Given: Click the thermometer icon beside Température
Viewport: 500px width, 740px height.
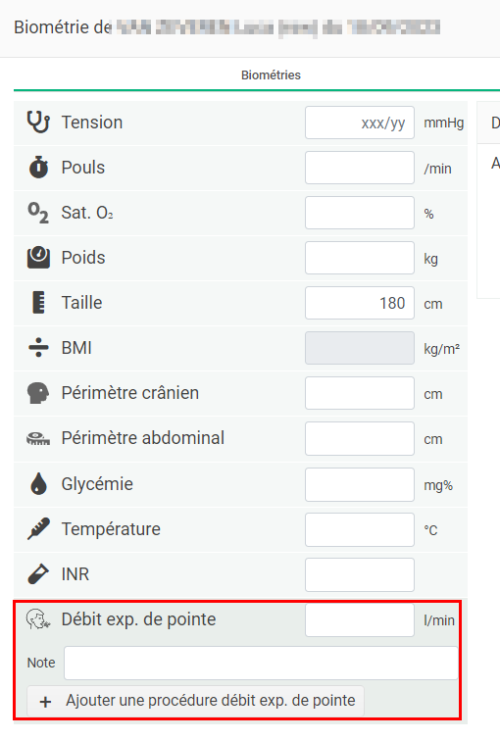Looking at the screenshot, I should (38, 529).
